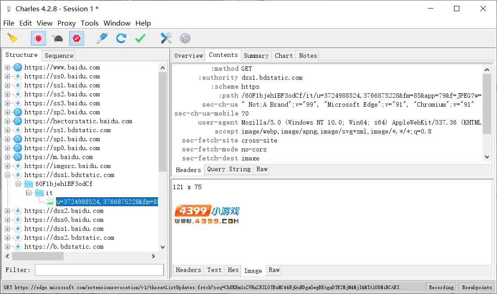Select request Headers tab above image pane

(188, 170)
